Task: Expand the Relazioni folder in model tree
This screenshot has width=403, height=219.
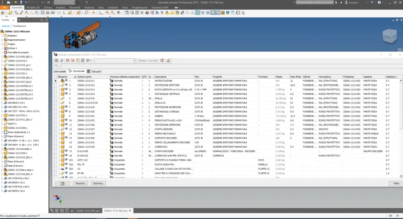Action: [x=2, y=36]
